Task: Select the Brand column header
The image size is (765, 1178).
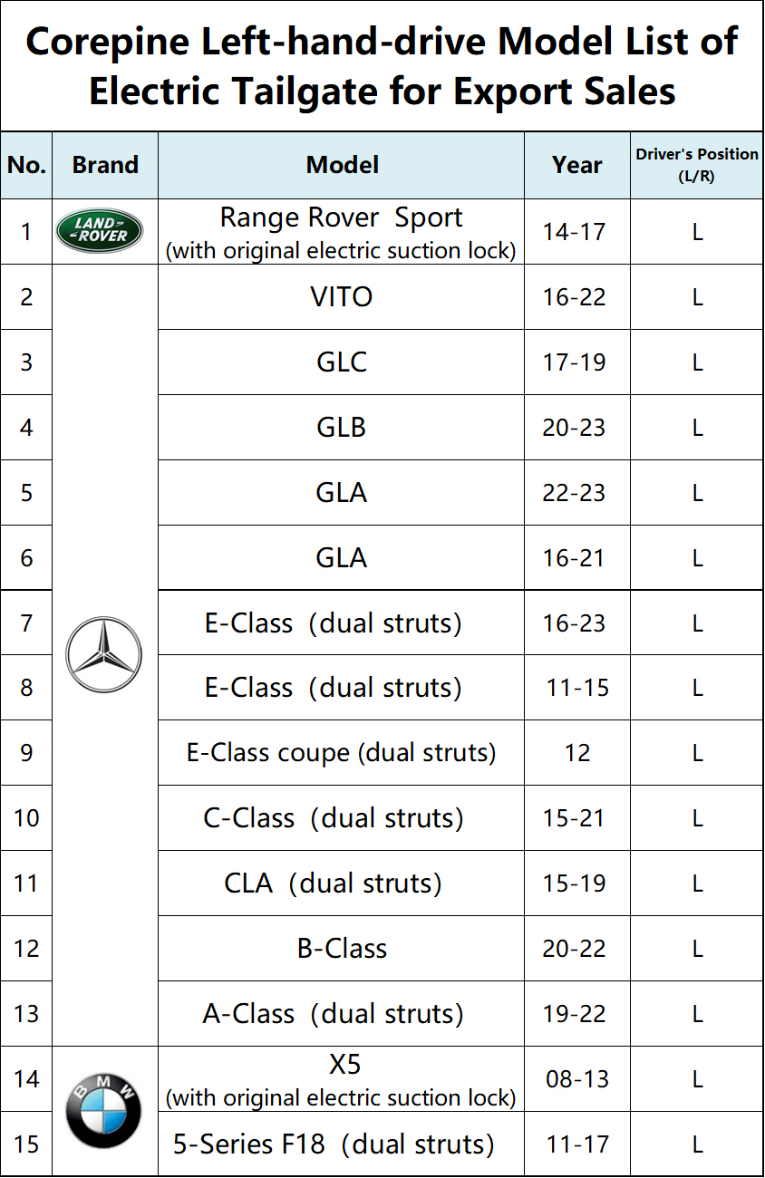Action: [105, 165]
